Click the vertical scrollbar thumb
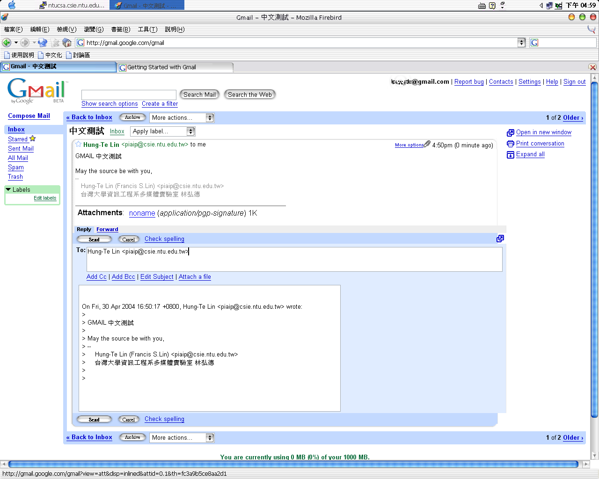Viewport: 599px width, 479px height. 594,250
